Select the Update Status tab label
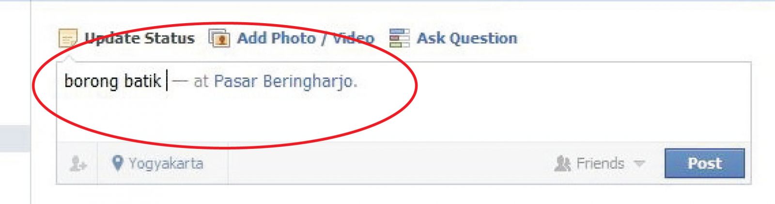The image size is (775, 204). [139, 38]
